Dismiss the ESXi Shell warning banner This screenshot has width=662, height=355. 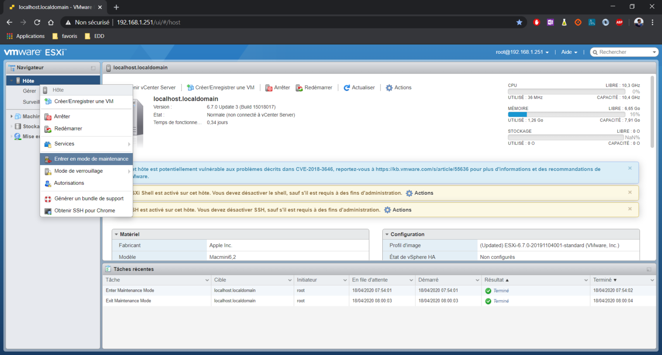630,193
